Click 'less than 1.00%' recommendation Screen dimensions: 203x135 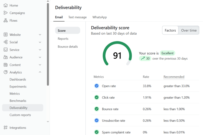[x=174, y=109]
